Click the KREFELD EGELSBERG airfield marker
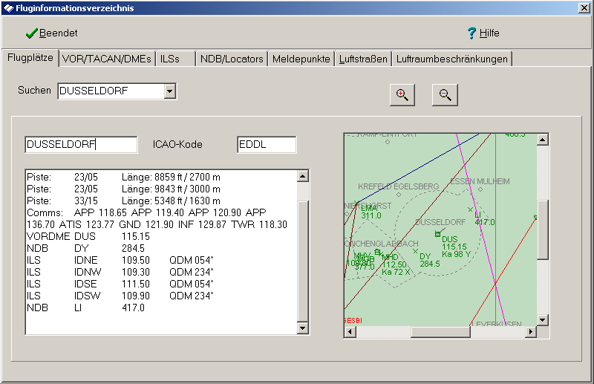Screen dimensions: 594x384 (x=399, y=195)
